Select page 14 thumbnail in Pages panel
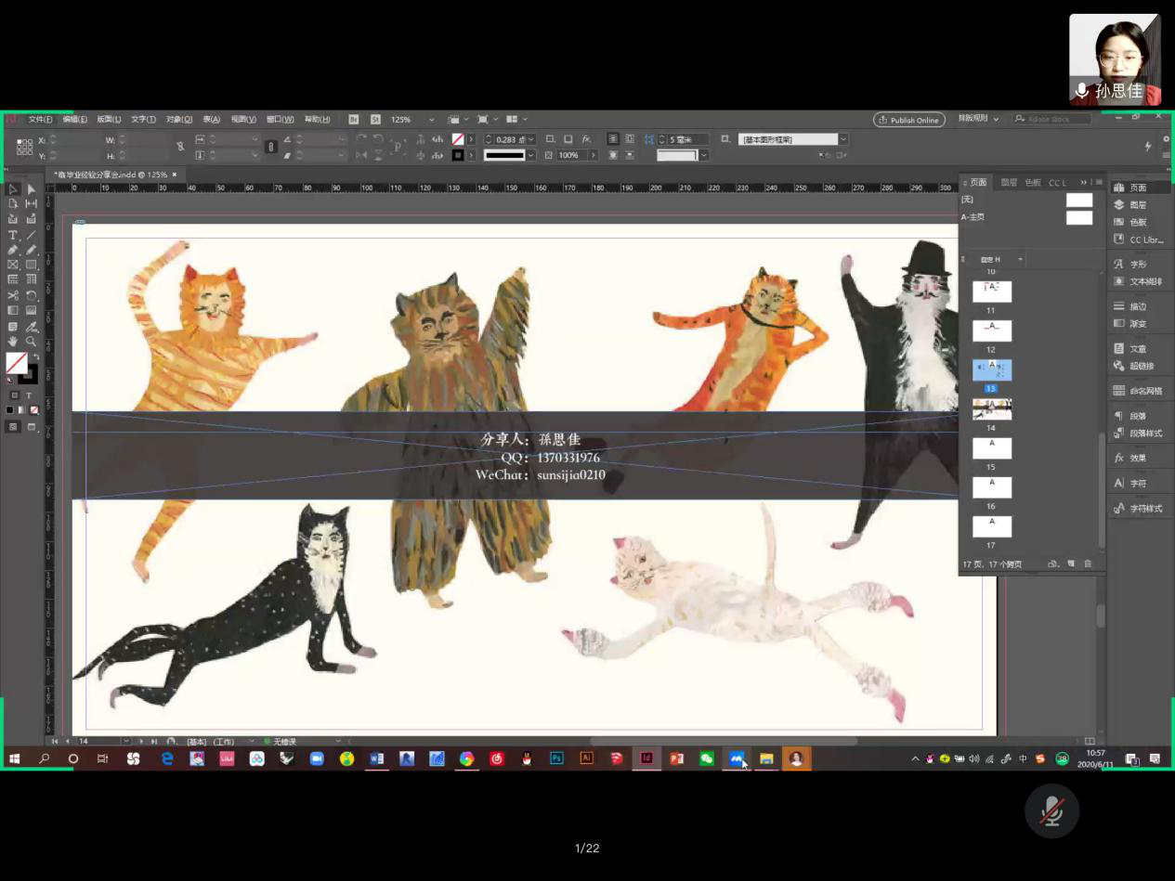Screen dimensions: 1175x881 coord(991,408)
